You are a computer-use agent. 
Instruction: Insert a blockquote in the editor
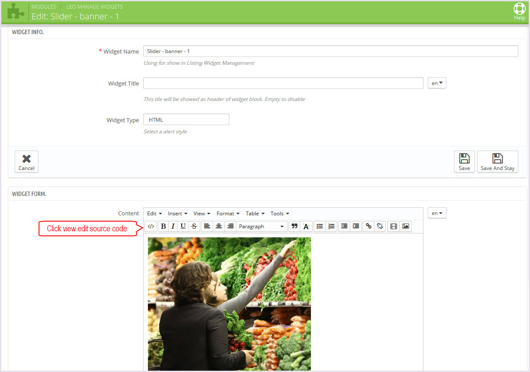point(295,226)
